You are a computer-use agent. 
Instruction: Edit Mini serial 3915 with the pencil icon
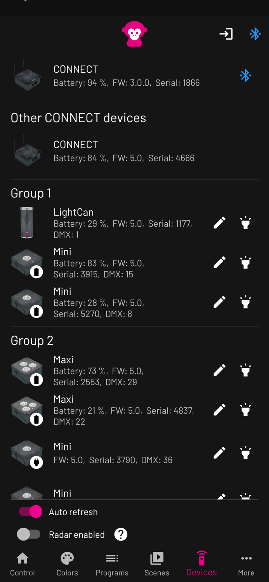pyautogui.click(x=219, y=262)
